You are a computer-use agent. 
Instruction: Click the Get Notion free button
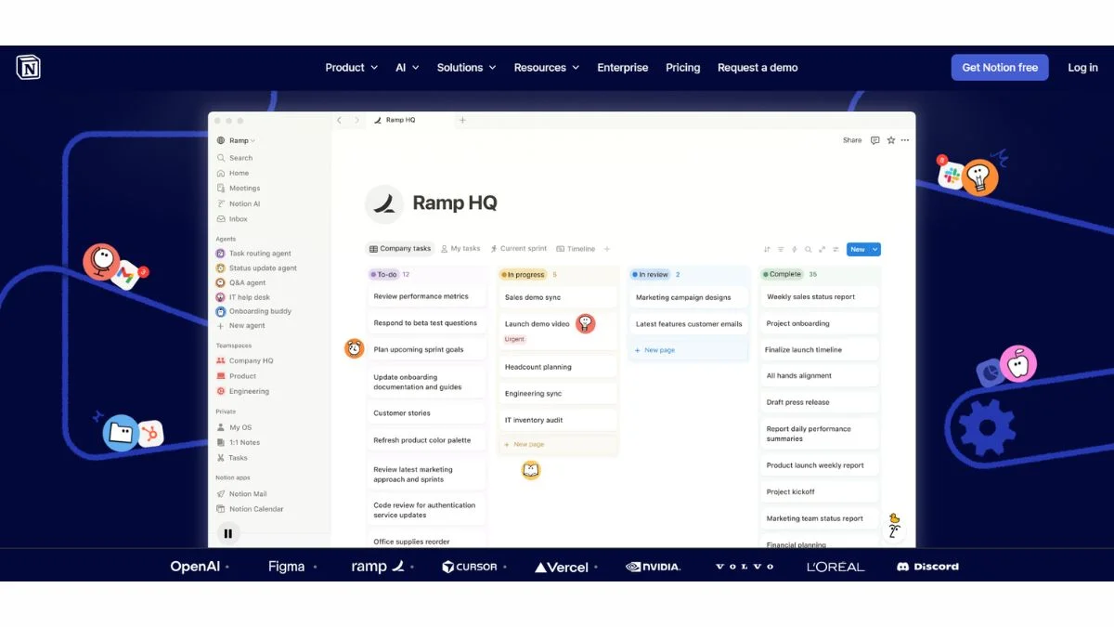1000,68
